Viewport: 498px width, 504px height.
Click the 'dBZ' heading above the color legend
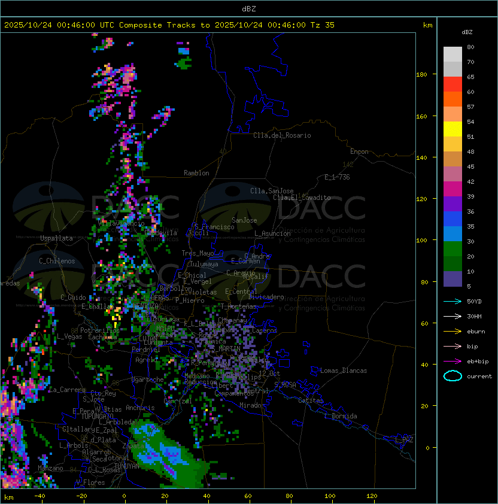click(467, 32)
